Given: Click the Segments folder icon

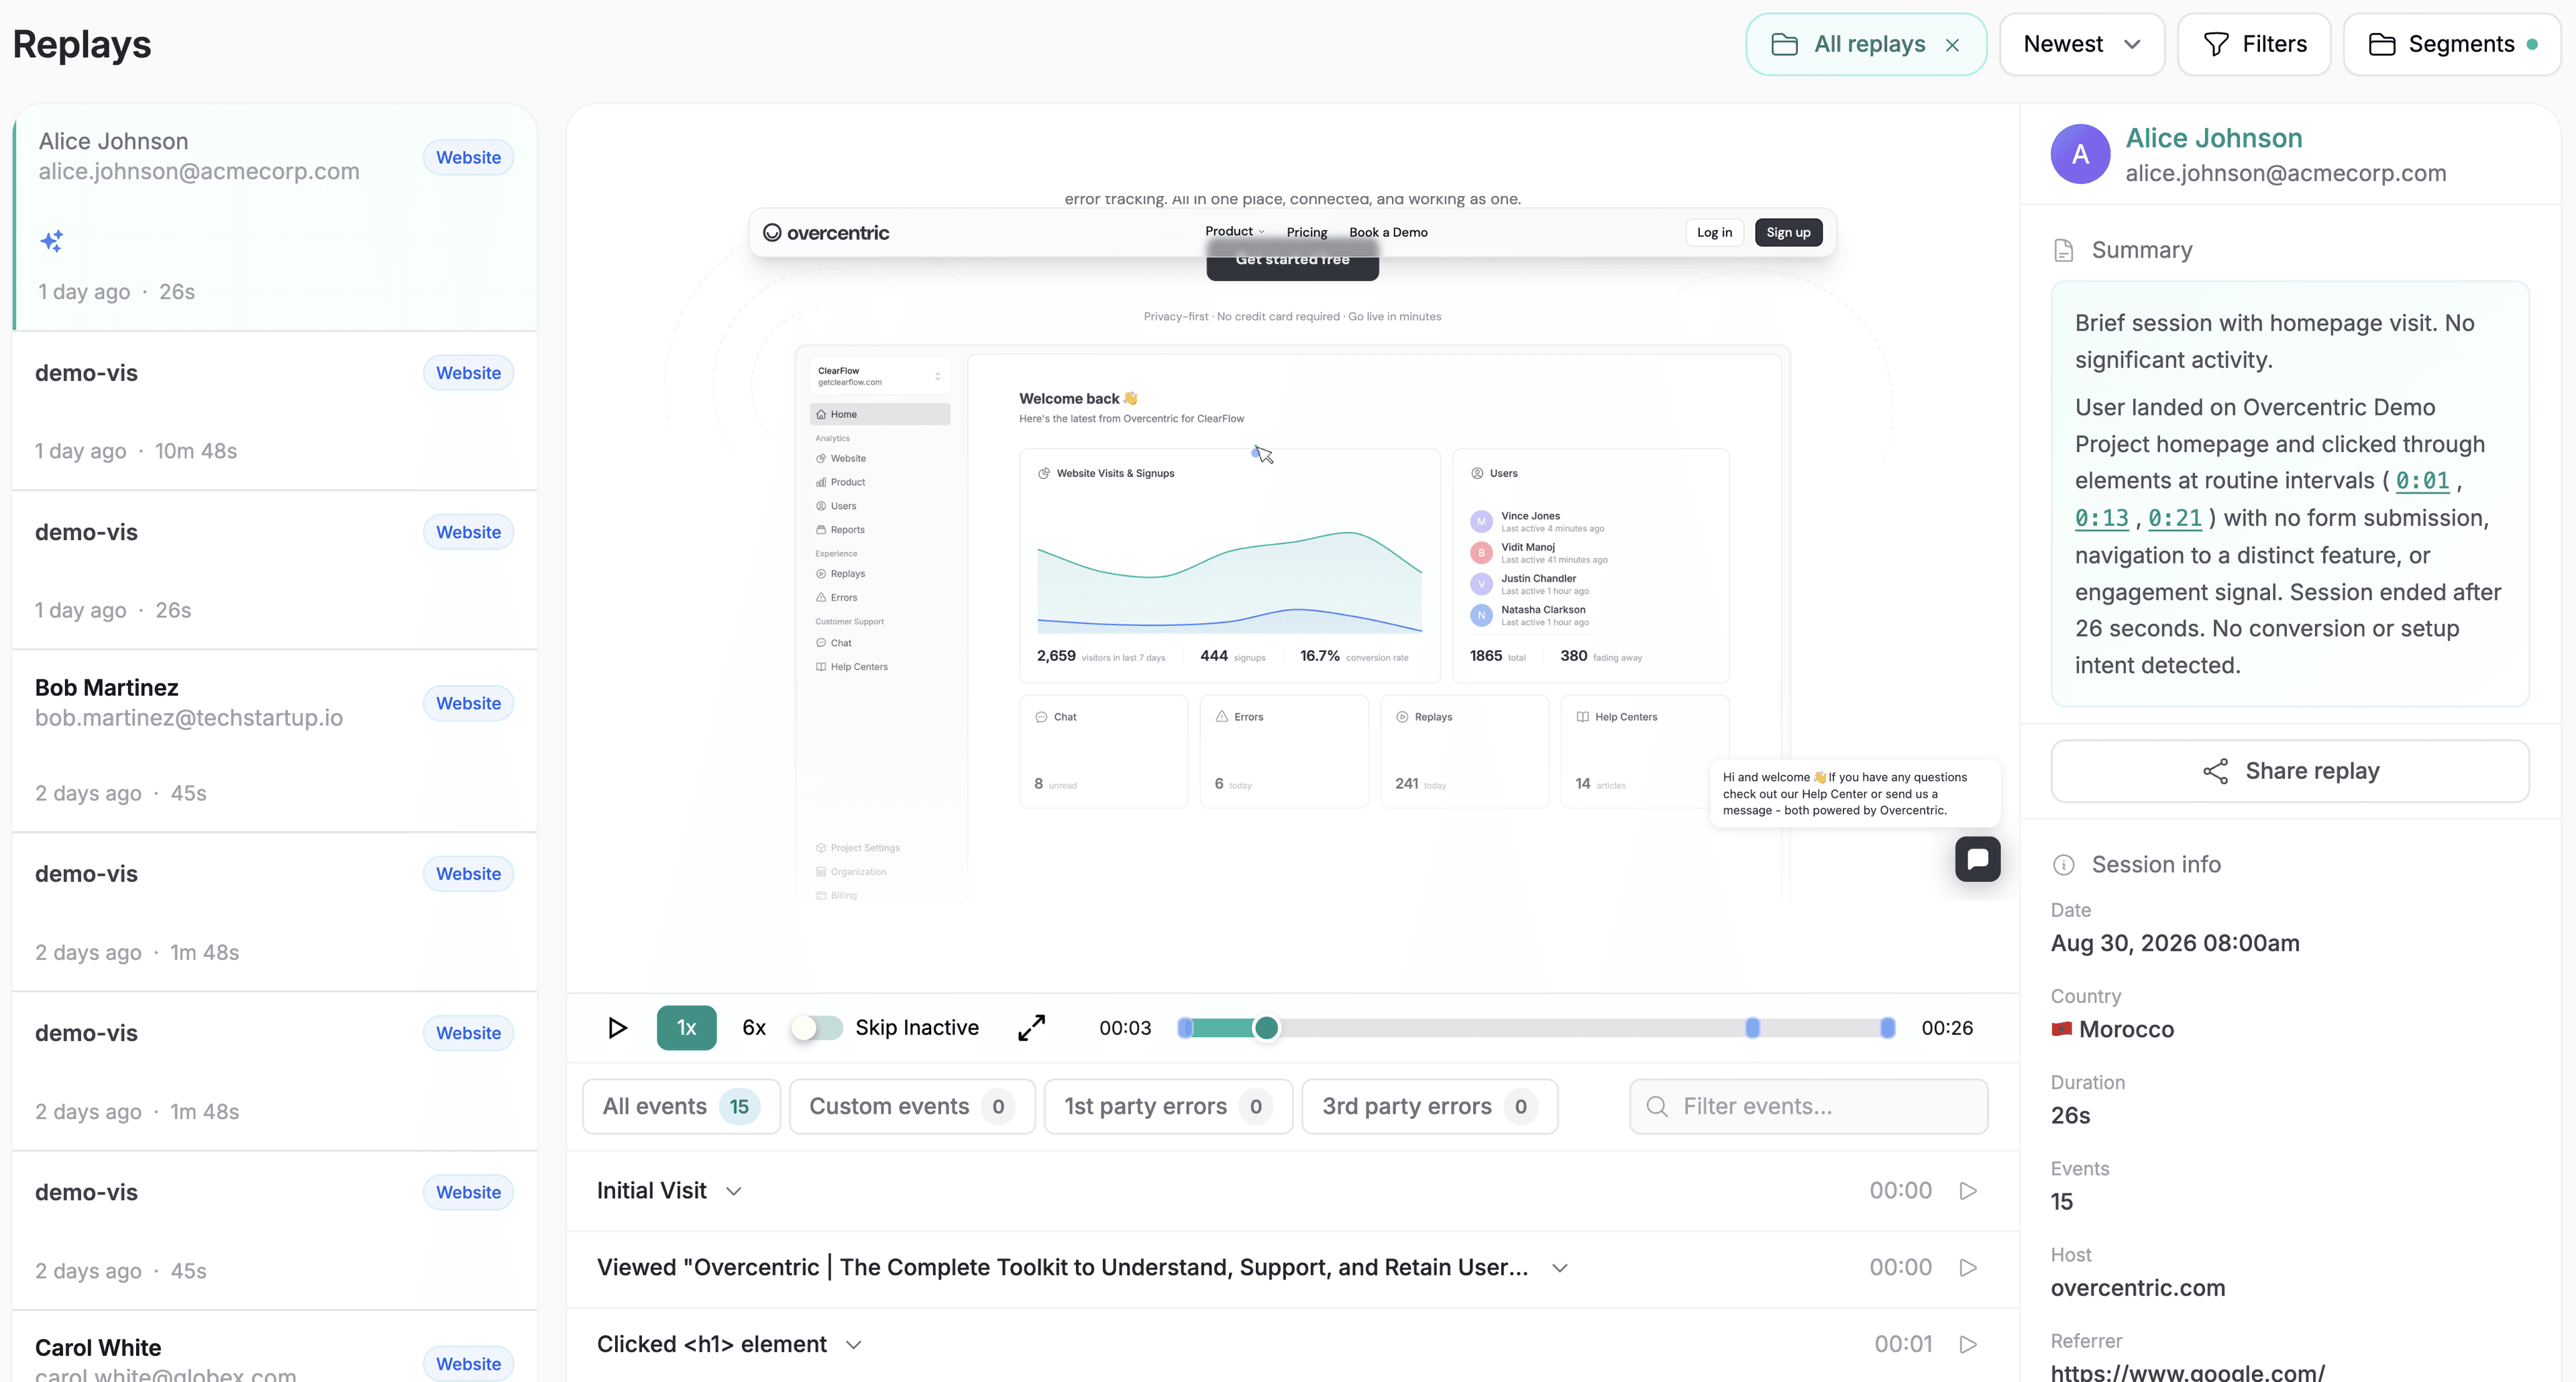Looking at the screenshot, I should (2382, 45).
